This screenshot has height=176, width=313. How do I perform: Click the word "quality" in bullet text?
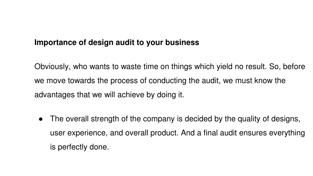click(249, 119)
